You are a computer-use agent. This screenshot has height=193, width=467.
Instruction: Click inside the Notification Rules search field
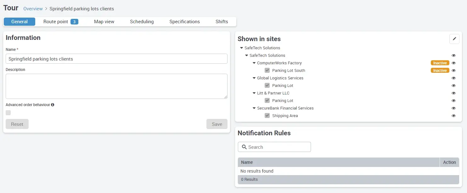277,147
